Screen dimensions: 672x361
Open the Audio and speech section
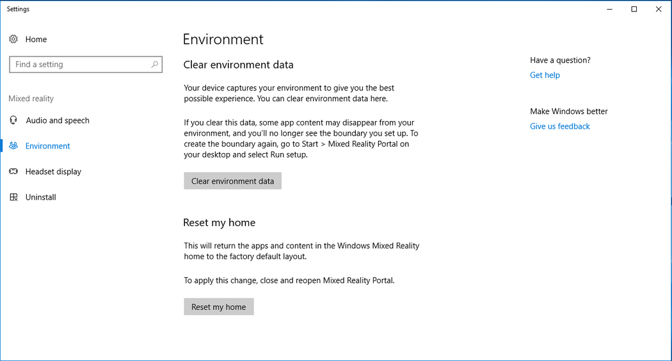(x=58, y=120)
